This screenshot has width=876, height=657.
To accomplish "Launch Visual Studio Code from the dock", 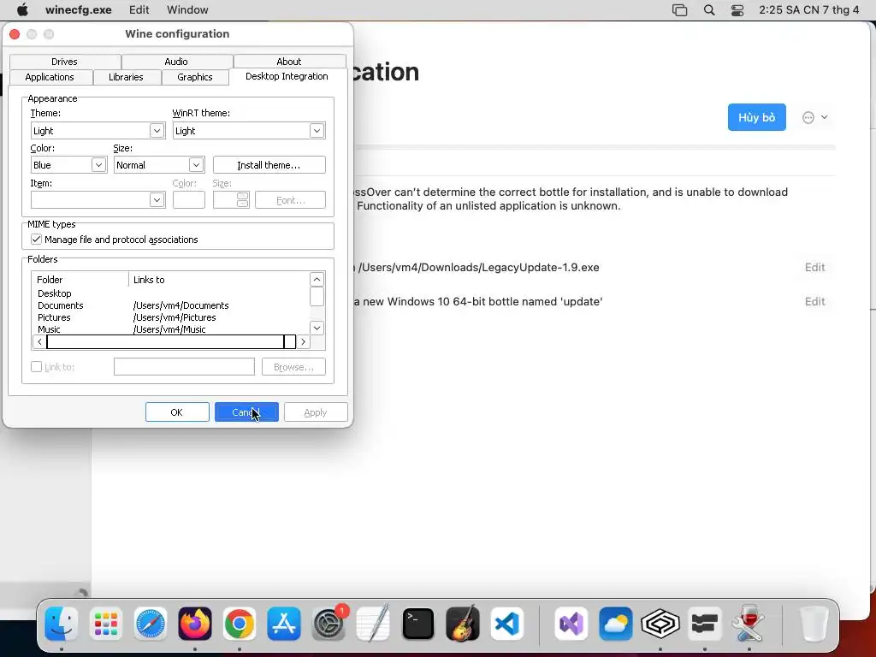I will [507, 624].
